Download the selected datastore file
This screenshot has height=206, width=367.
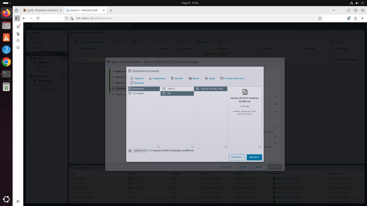157,78
